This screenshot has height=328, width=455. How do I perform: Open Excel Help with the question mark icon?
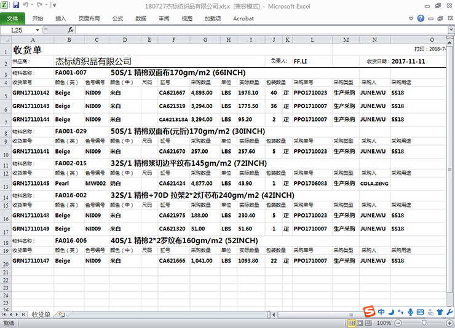click(421, 18)
